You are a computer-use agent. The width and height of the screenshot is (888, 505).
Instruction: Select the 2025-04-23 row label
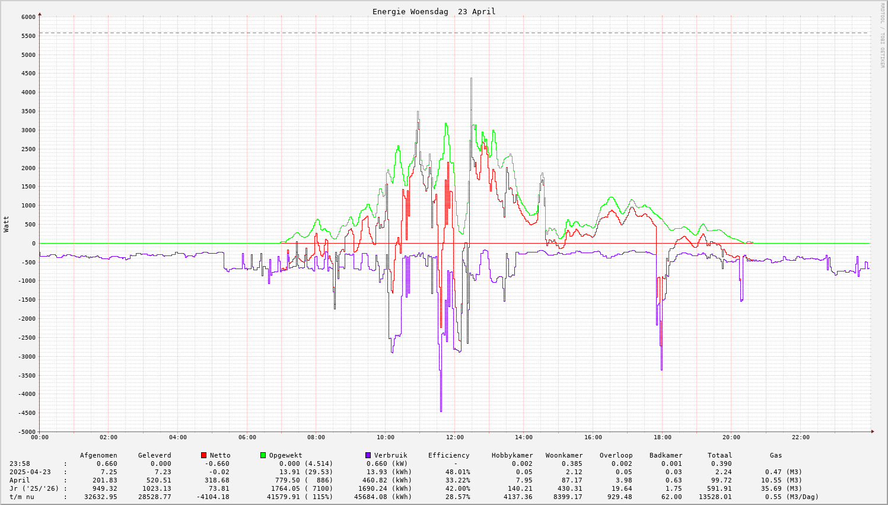pyautogui.click(x=30, y=472)
